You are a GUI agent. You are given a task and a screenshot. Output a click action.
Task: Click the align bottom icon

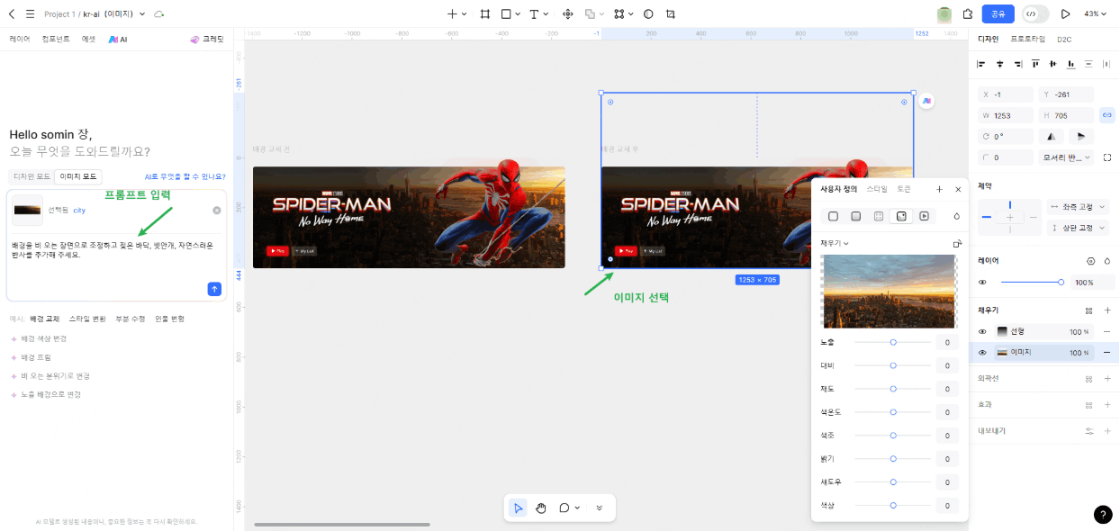[x=1071, y=64]
